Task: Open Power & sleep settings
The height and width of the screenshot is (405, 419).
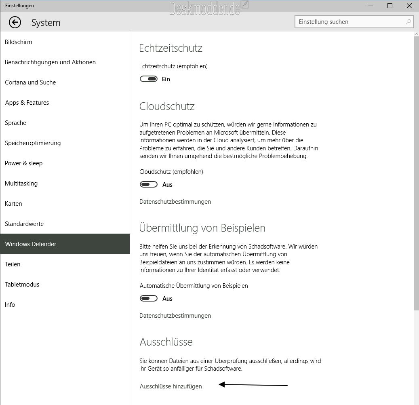Action: click(x=65, y=163)
